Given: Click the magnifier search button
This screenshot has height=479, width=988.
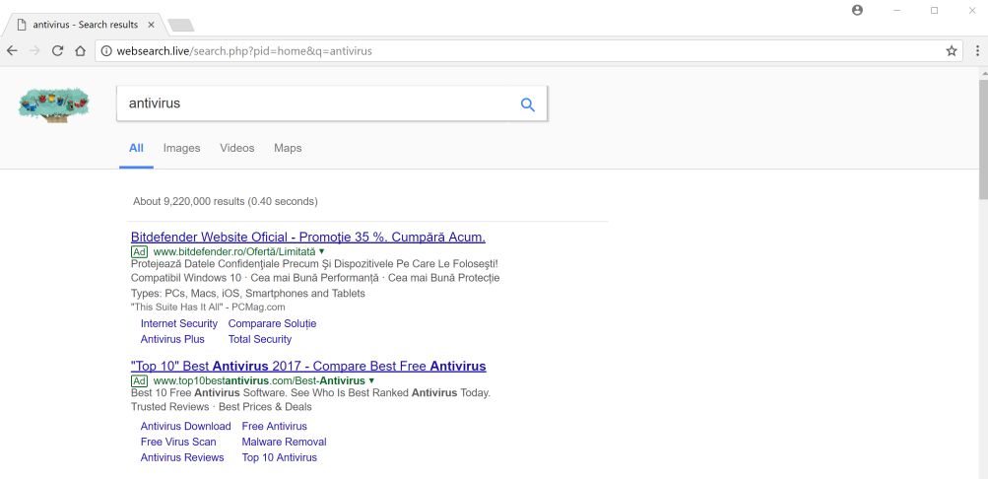Looking at the screenshot, I should click(527, 104).
